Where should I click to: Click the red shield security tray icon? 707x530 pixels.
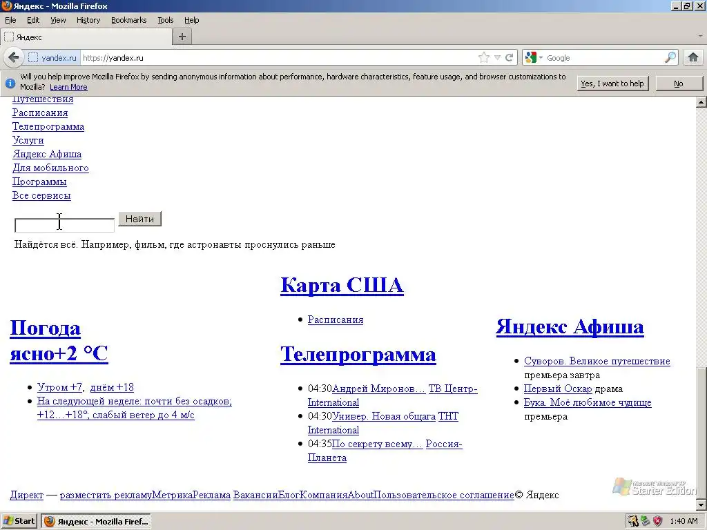658,521
